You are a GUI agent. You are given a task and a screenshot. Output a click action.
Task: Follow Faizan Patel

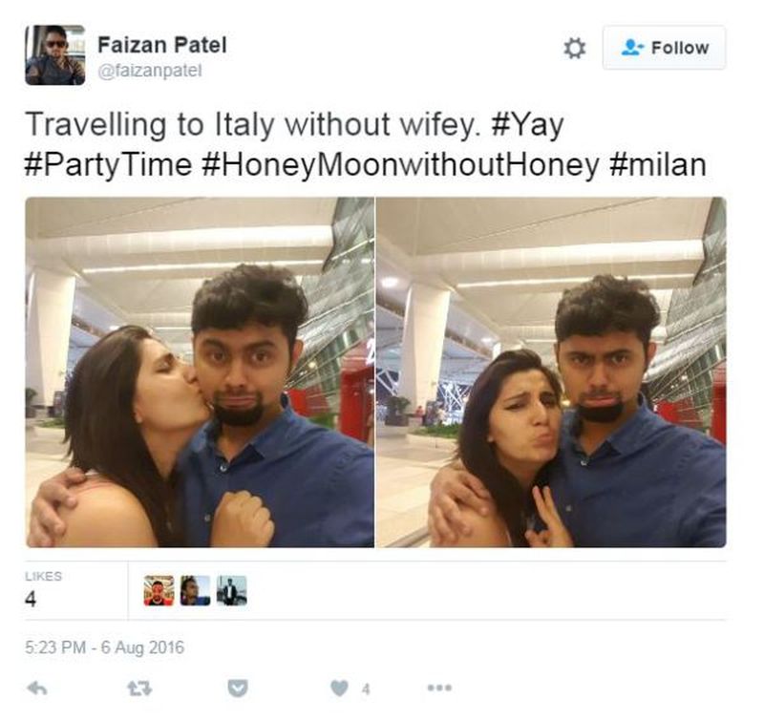coord(664,48)
